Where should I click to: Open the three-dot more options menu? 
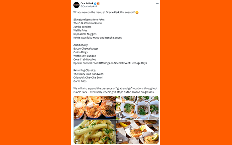pyautogui.click(x=157, y=4)
